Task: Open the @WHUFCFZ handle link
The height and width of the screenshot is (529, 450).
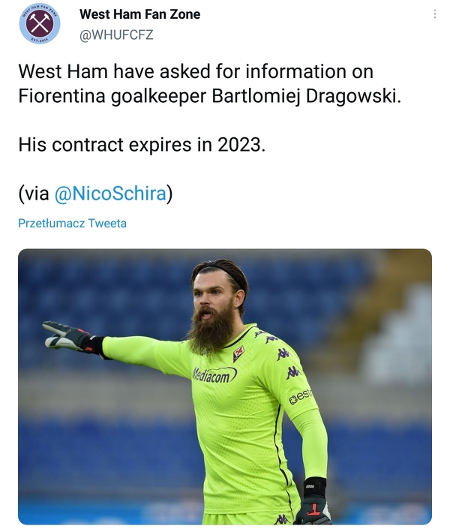Action: [x=115, y=35]
